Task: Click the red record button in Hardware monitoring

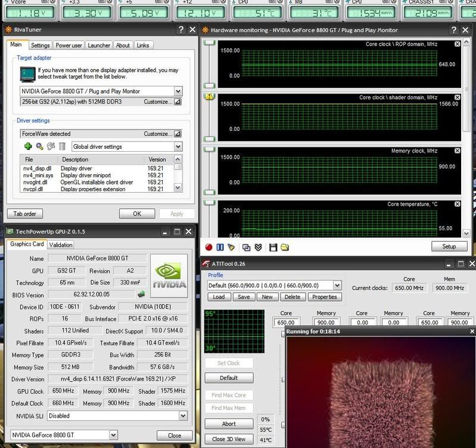Action: pos(209,247)
